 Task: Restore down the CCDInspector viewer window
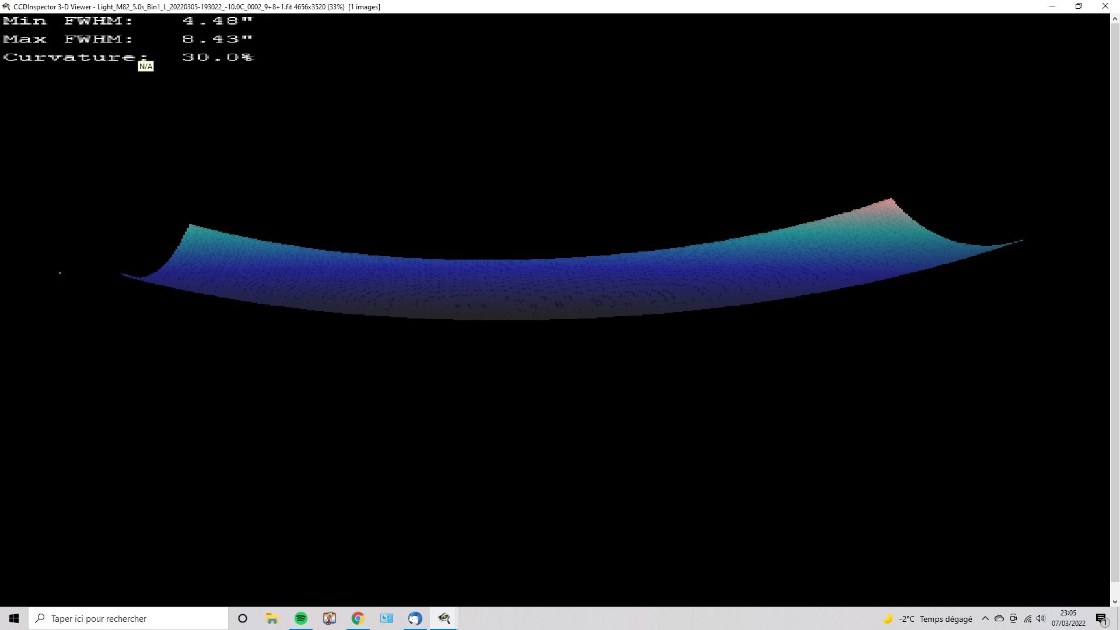[x=1078, y=6]
